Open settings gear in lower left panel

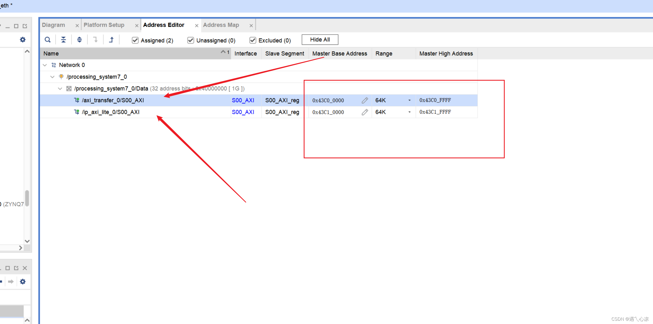23,281
